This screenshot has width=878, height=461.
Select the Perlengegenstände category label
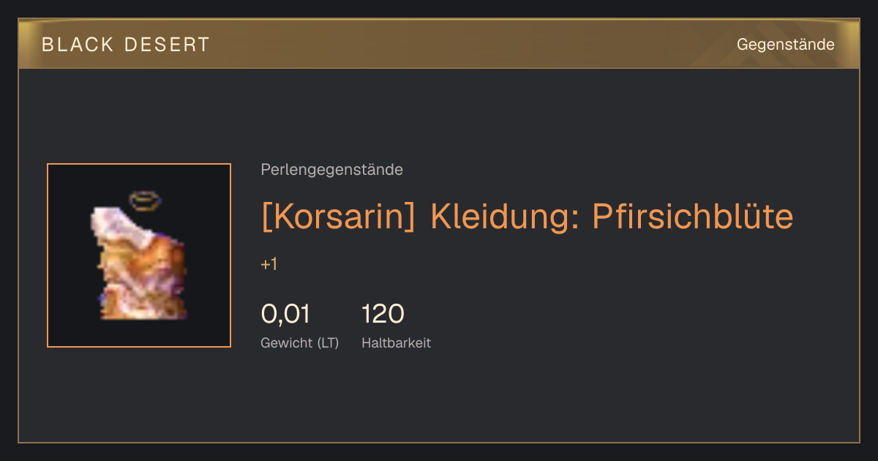(x=331, y=170)
